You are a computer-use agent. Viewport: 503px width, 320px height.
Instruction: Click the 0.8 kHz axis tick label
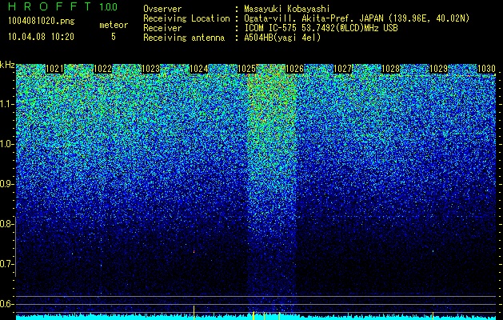(x=7, y=224)
